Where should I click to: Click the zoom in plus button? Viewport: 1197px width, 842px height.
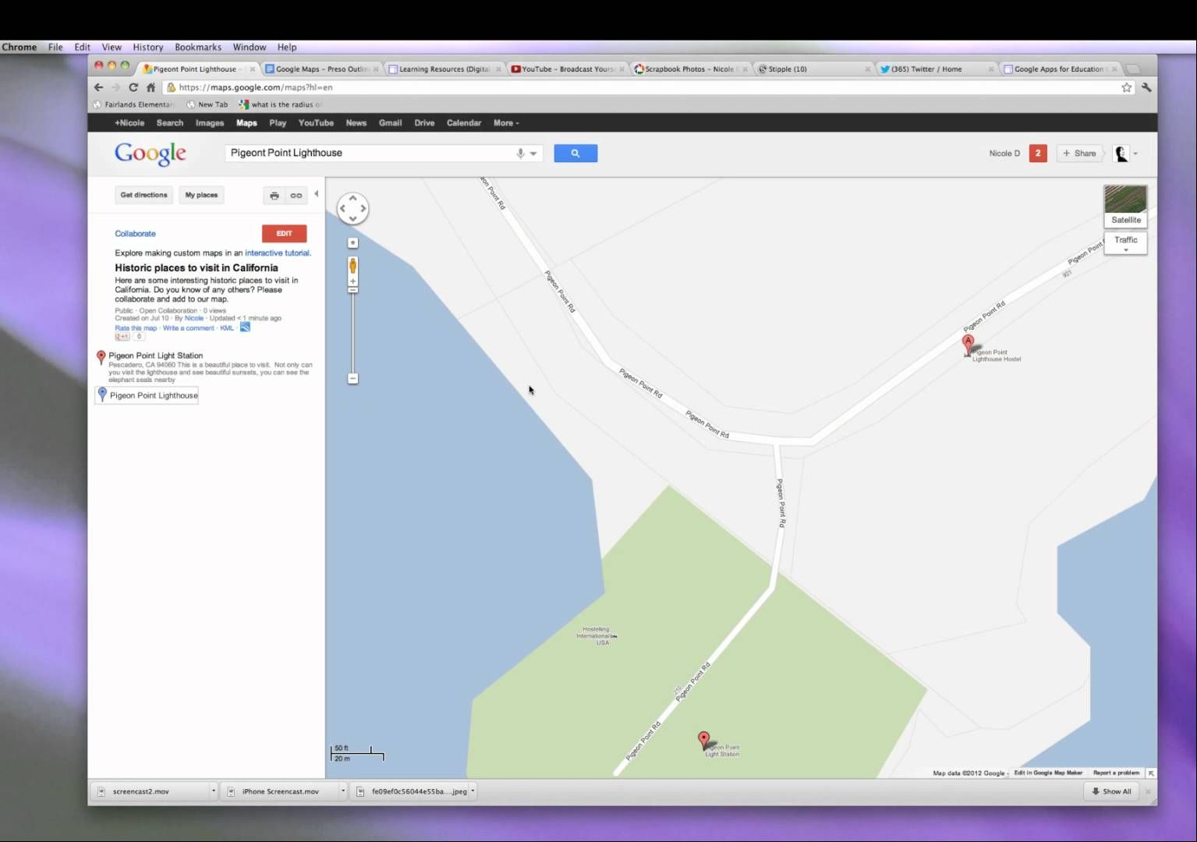352,281
